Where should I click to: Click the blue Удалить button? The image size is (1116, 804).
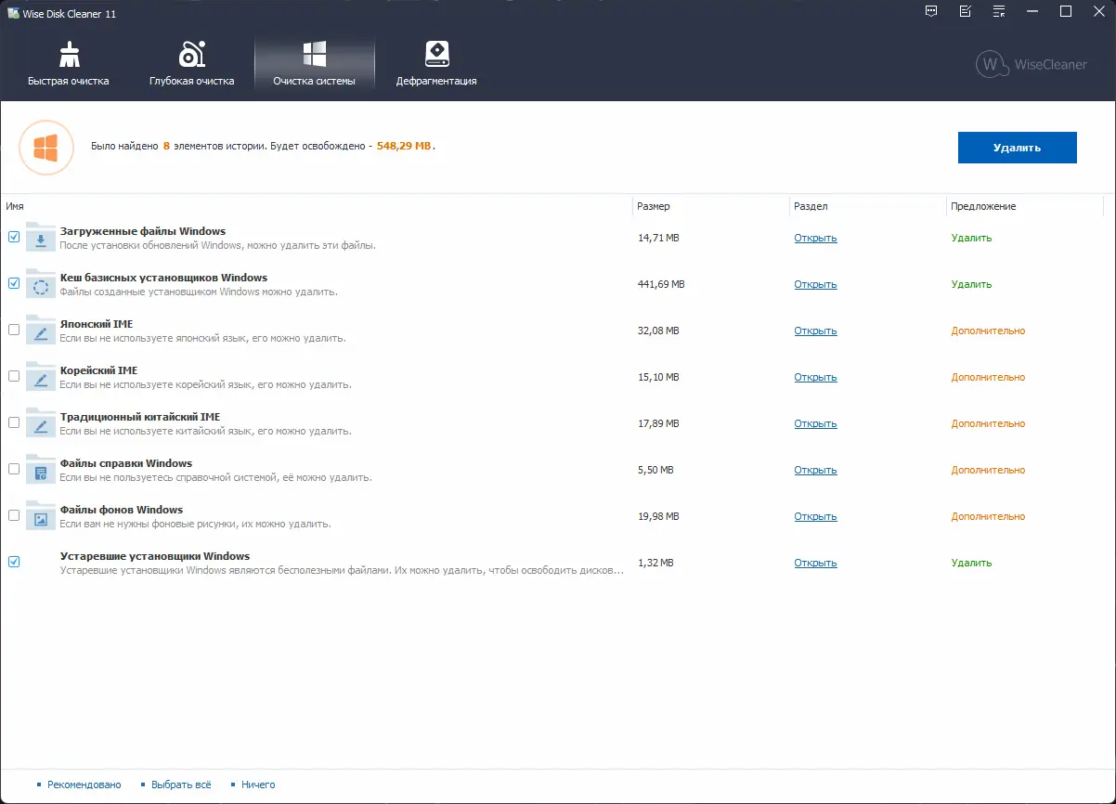[x=1017, y=148]
